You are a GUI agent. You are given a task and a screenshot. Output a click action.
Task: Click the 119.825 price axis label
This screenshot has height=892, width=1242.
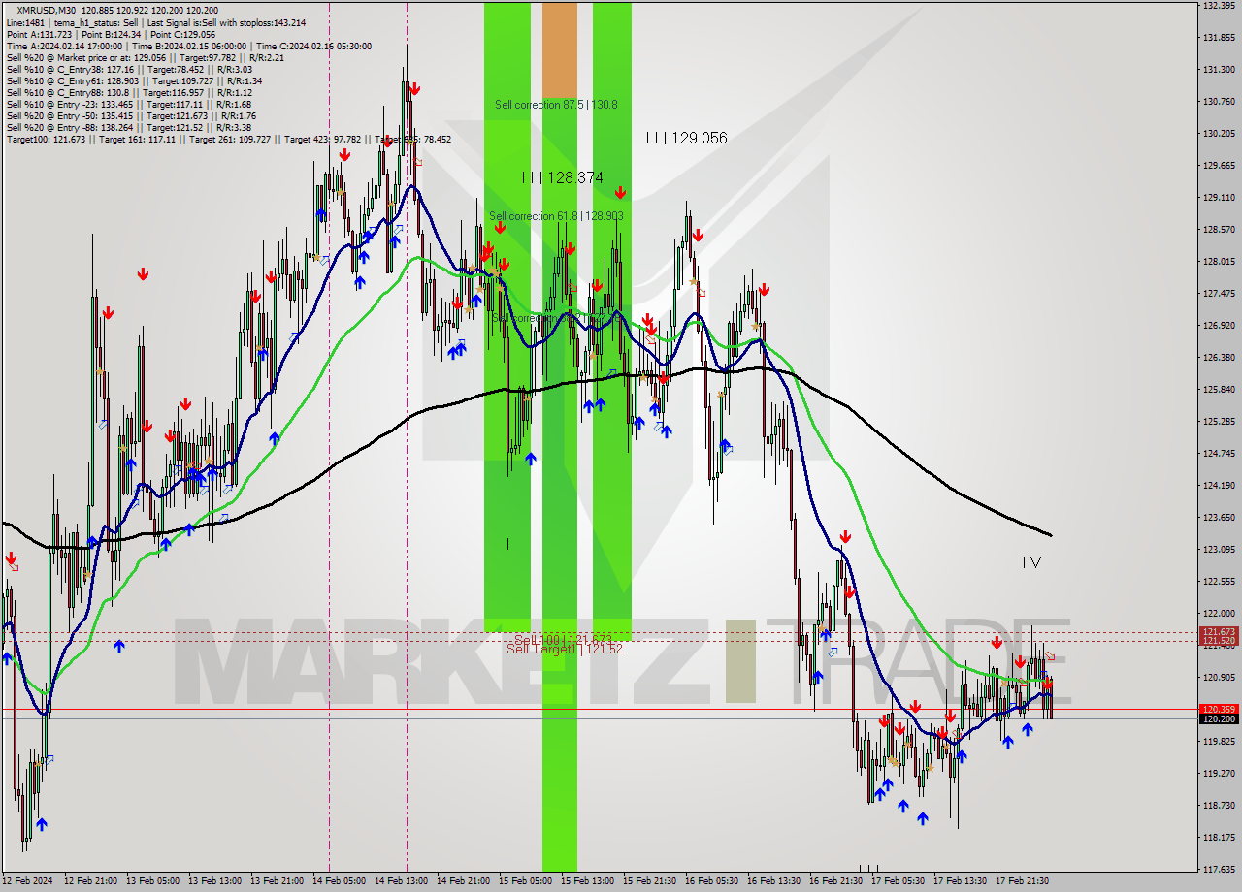pyautogui.click(x=1219, y=742)
